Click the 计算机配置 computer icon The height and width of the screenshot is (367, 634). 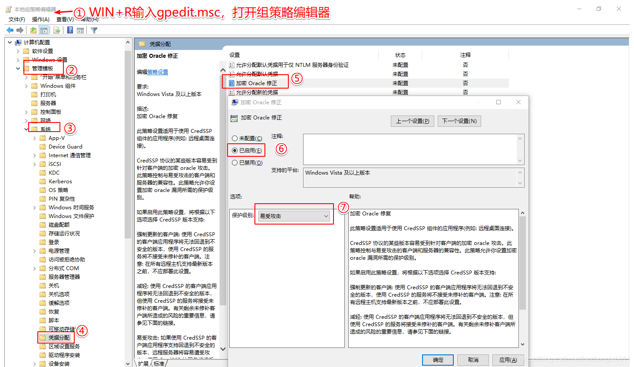pyautogui.click(x=18, y=42)
